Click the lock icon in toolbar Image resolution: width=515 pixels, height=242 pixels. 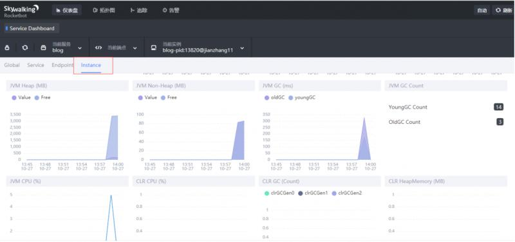[7, 48]
